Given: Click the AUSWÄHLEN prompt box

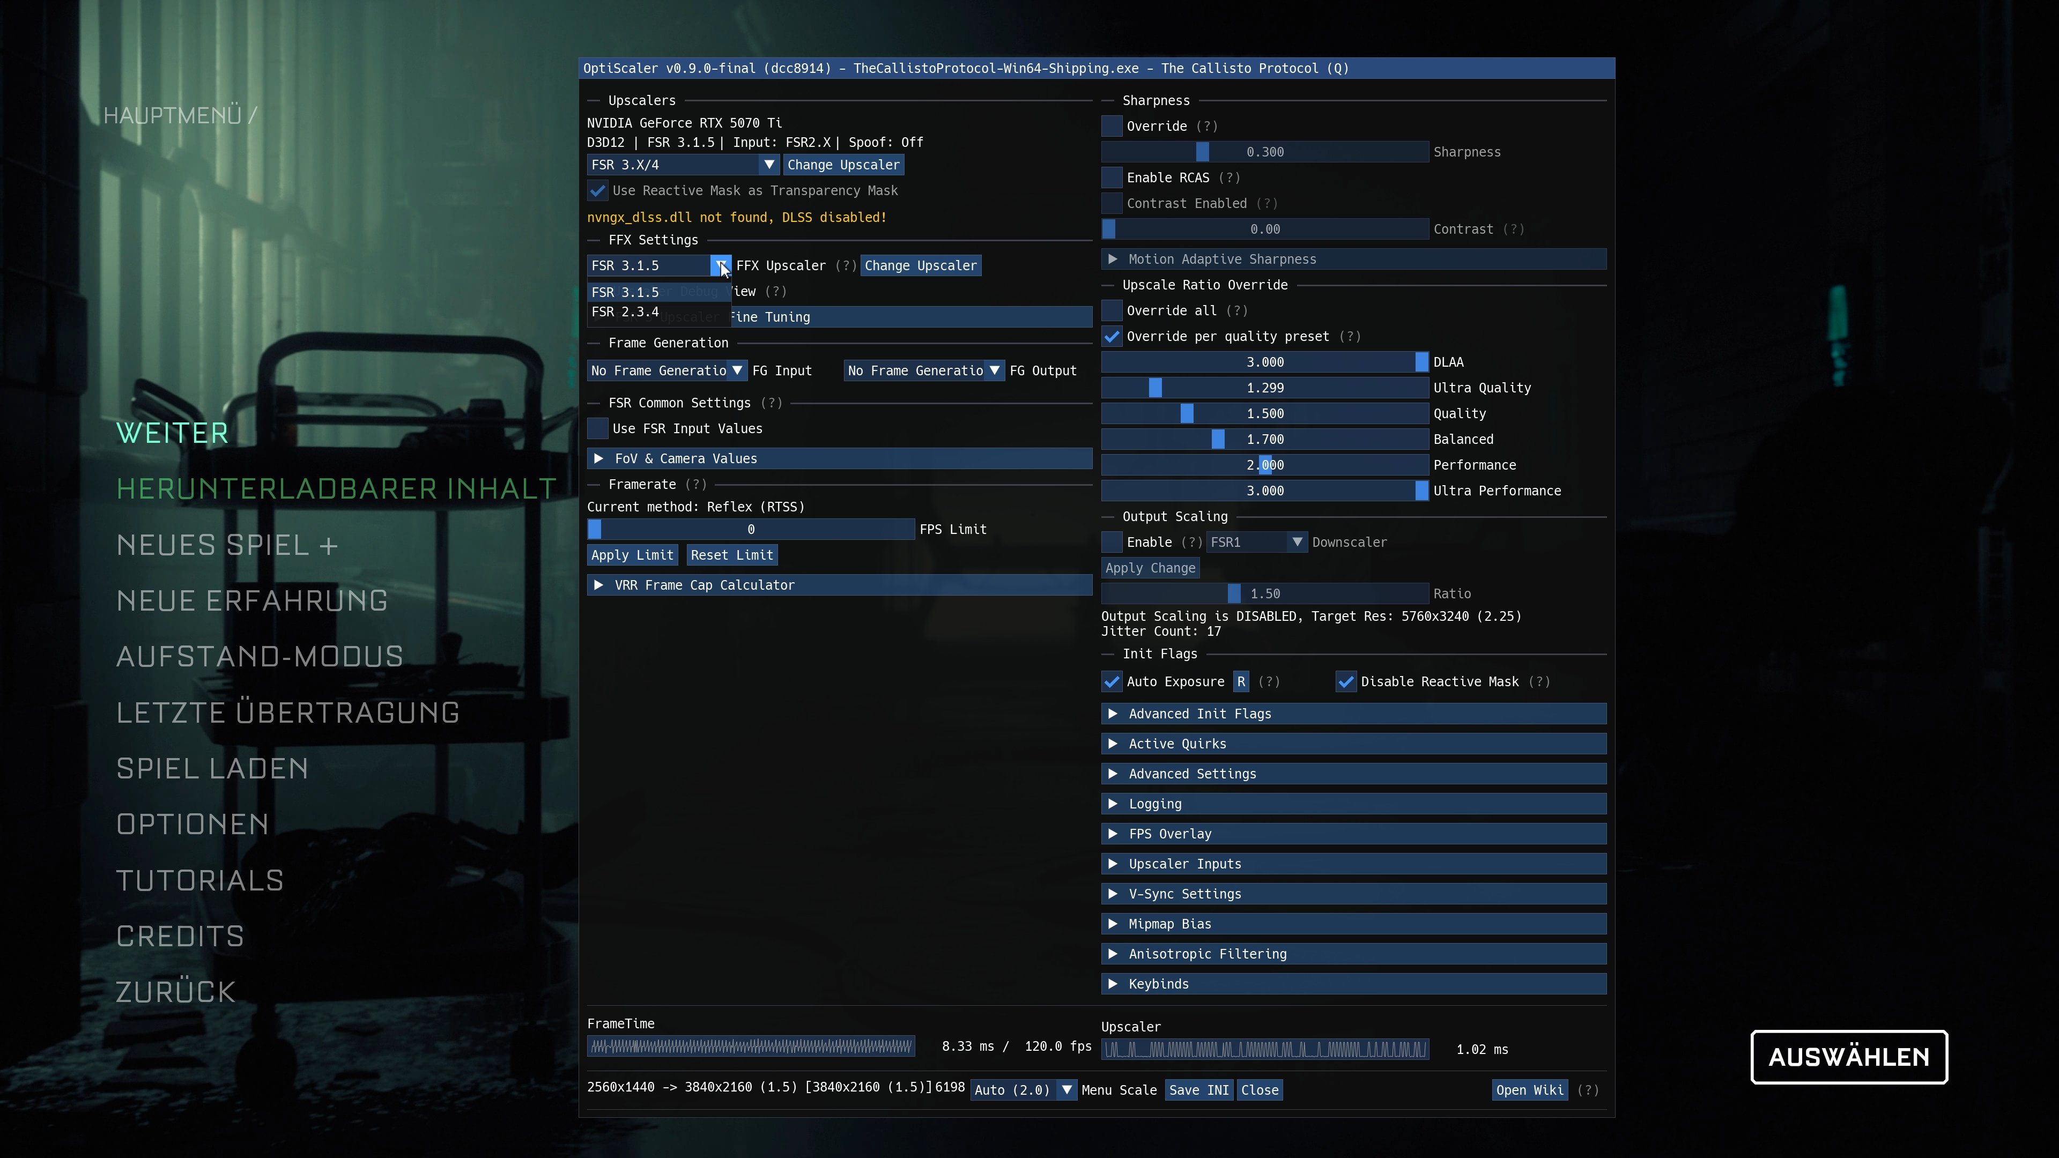Looking at the screenshot, I should (1848, 1057).
